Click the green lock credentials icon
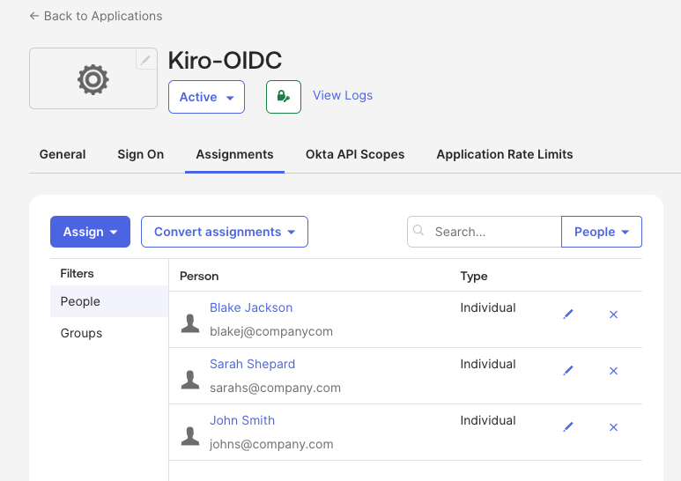The width and height of the screenshot is (681, 481). coord(283,97)
